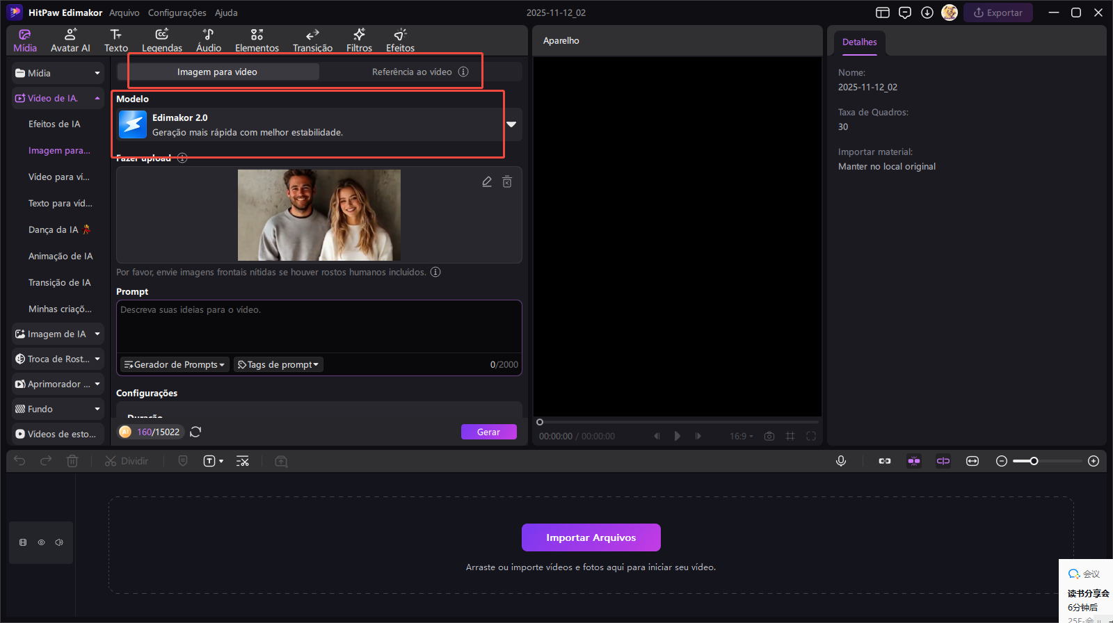Click the Prompt description text field

click(x=319, y=327)
